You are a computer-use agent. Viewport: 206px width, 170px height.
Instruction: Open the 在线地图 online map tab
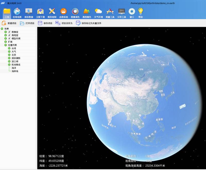[17, 13]
